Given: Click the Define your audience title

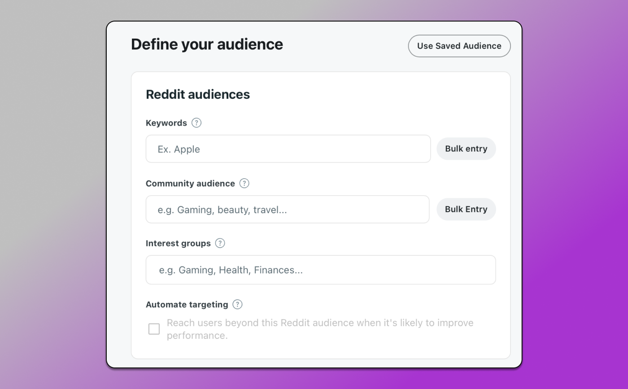Looking at the screenshot, I should (207, 44).
